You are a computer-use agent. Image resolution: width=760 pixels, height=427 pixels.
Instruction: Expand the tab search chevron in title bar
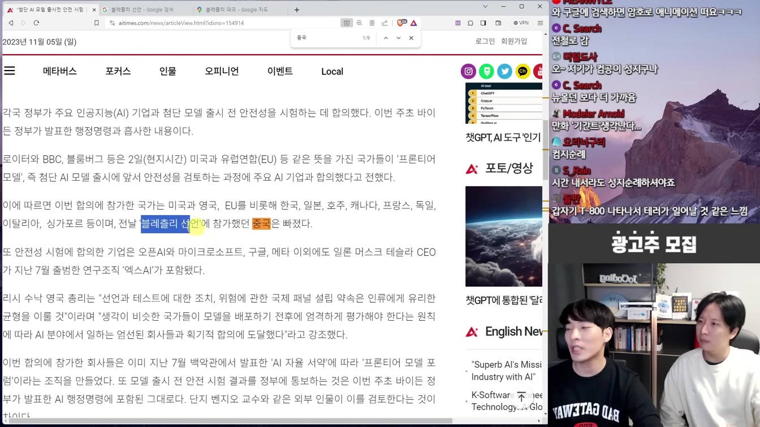pyautogui.click(x=485, y=7)
